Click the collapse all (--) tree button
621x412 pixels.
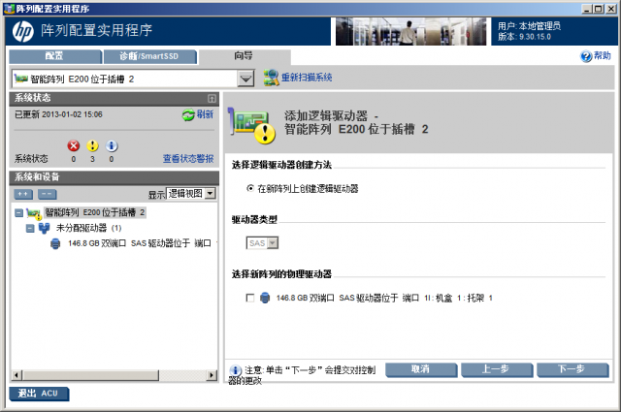pos(48,194)
